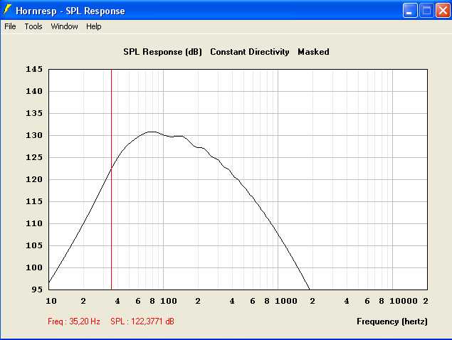Open the File menu
The height and width of the screenshot is (340, 452).
[x=10, y=26]
